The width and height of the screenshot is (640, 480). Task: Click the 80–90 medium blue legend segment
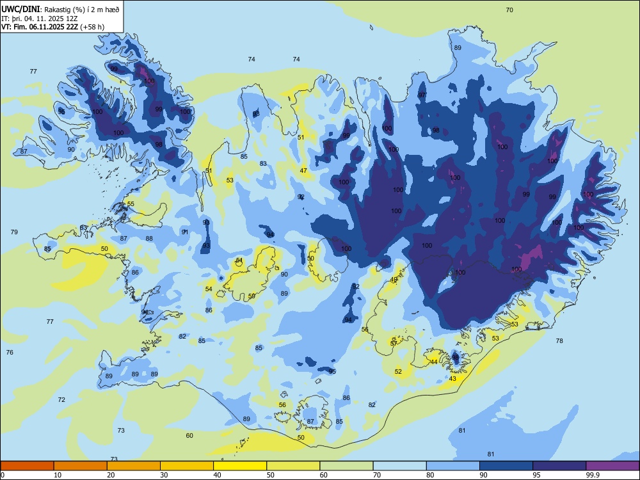click(452, 466)
